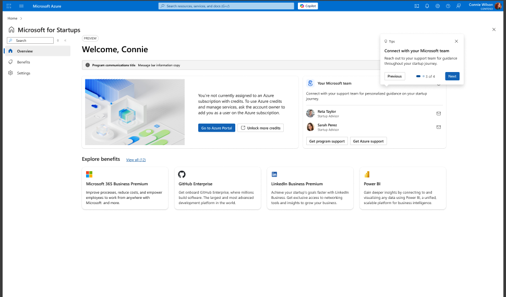Image resolution: width=506 pixels, height=297 pixels.
Task: Select Benefits in the sidebar
Action: 38,62
